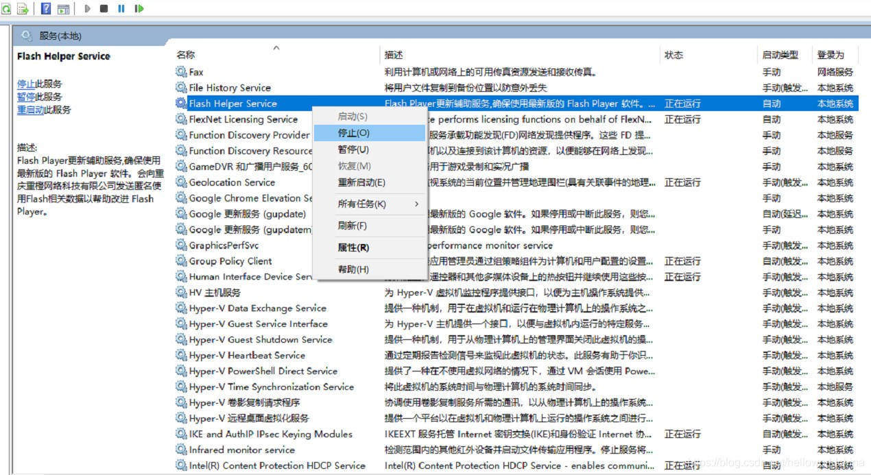871x475 pixels.
Task: Click the Flash Helper Service title in left pane
Action: click(x=64, y=56)
